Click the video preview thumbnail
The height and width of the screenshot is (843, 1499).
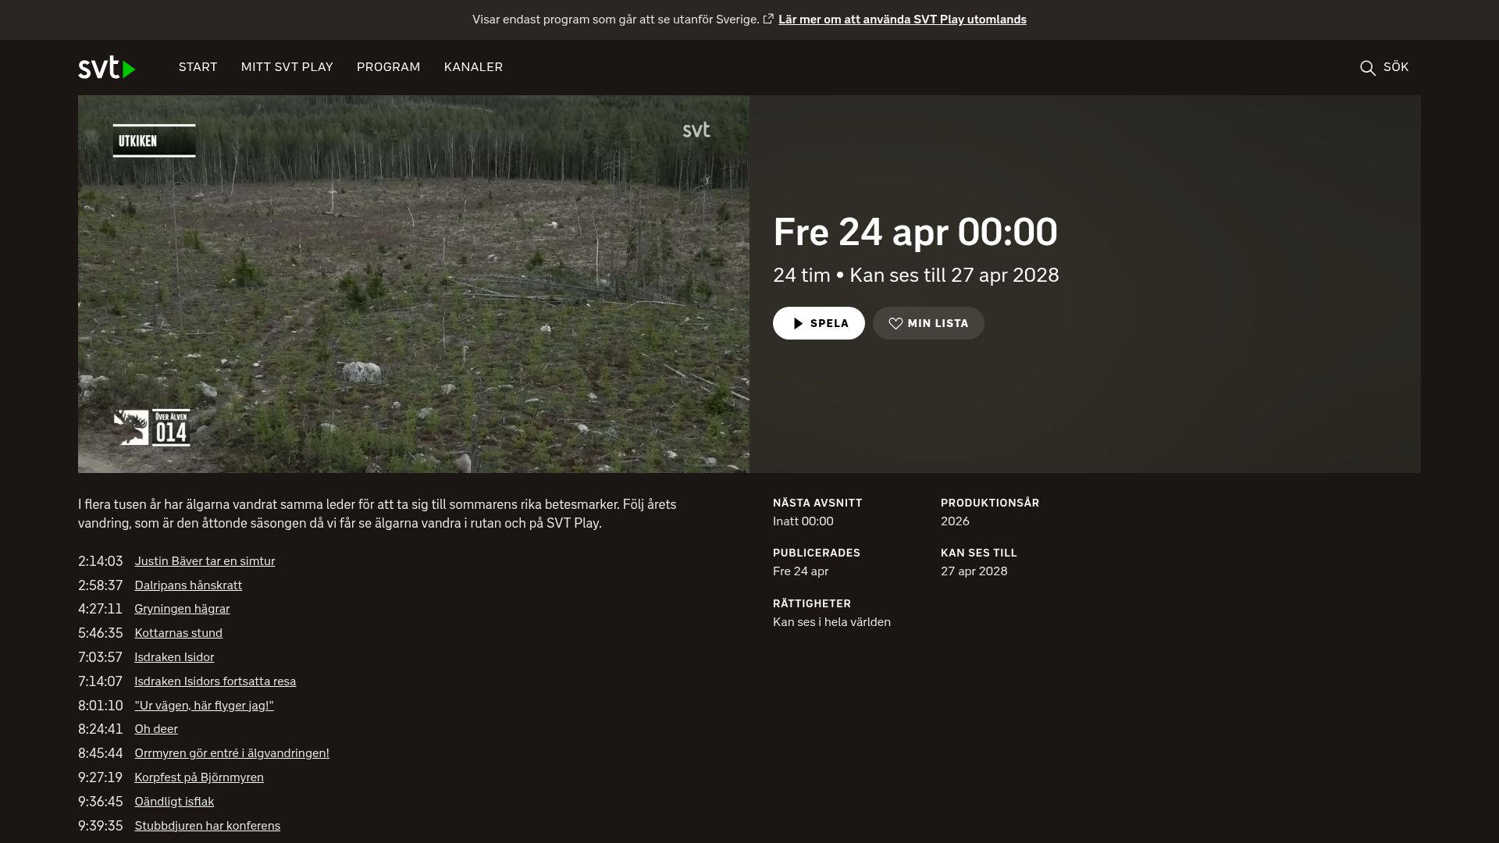[x=414, y=284]
